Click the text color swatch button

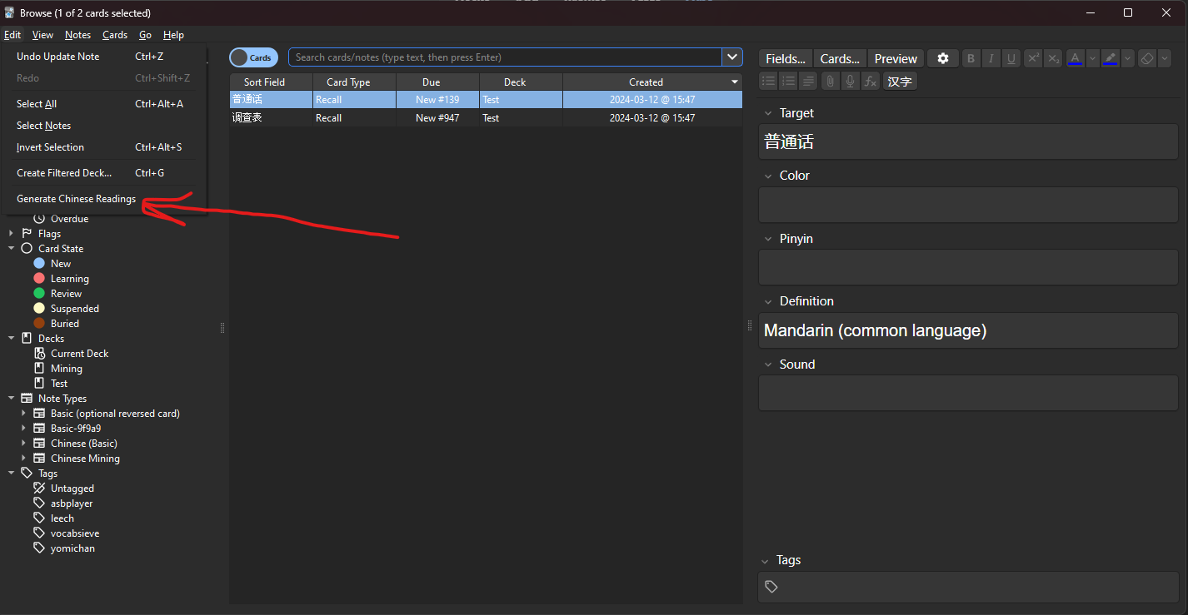click(x=1075, y=58)
